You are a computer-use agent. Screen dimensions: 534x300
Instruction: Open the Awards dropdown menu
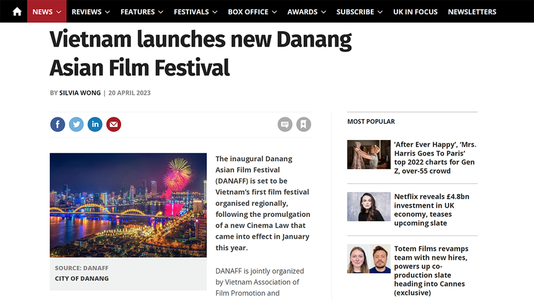coord(307,12)
